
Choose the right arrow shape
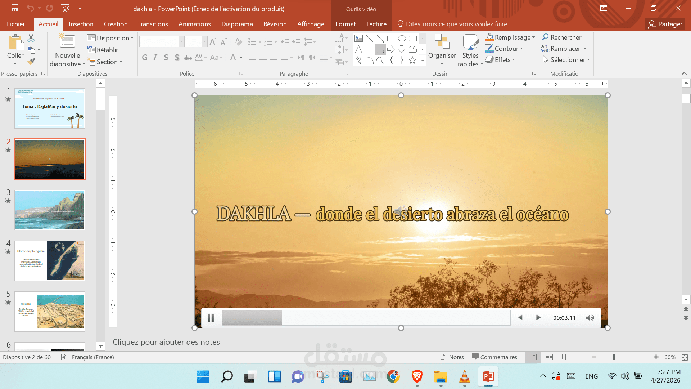point(391,49)
